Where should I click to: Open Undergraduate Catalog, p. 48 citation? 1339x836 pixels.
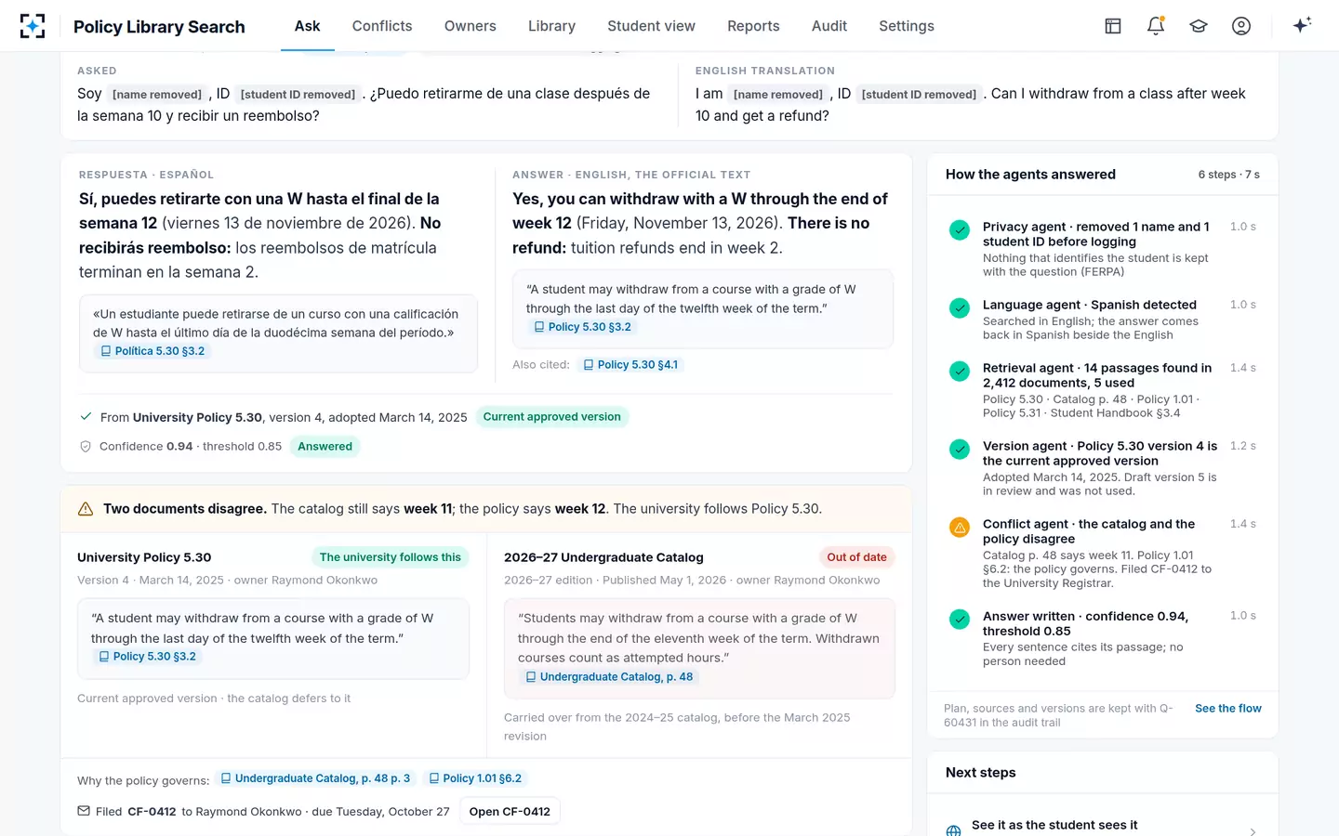(x=609, y=677)
